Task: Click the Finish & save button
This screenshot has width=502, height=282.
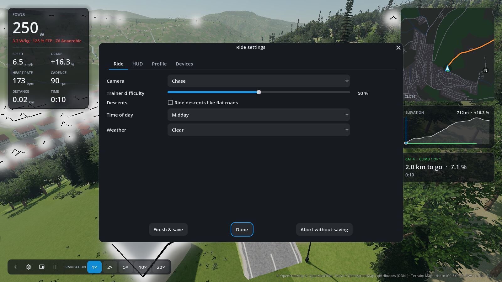Action: 168,229
